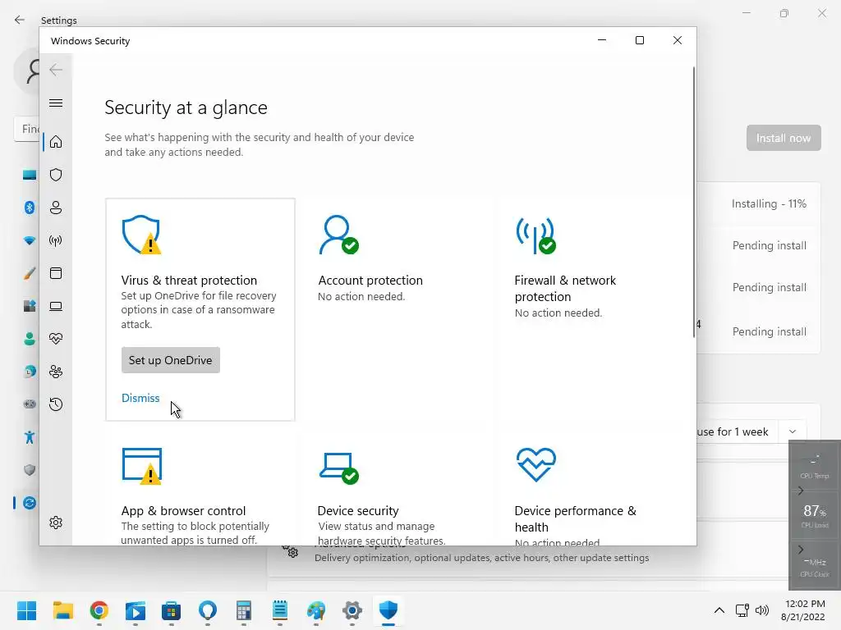Expand the CPU Clock gadget arrow

[800, 549]
